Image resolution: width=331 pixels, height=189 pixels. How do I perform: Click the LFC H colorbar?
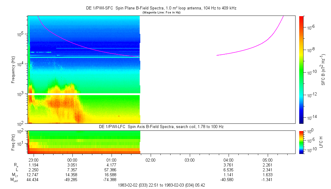pos(301,142)
